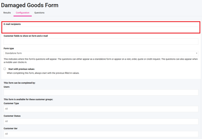Click the Customer Status label text
This screenshot has height=139, width=202.
pos(12,116)
